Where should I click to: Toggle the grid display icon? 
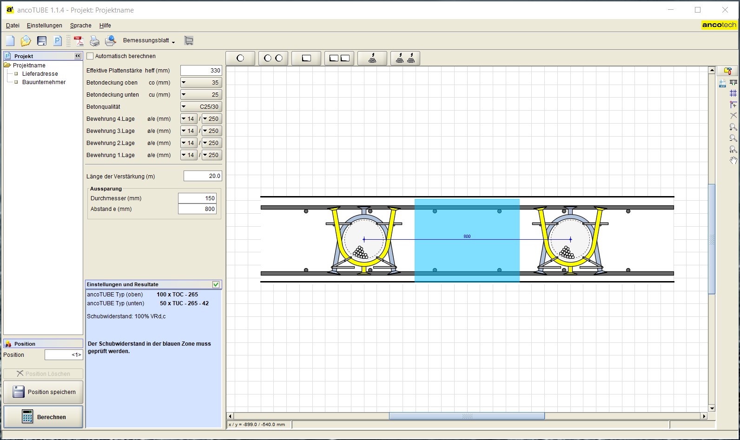(x=733, y=93)
